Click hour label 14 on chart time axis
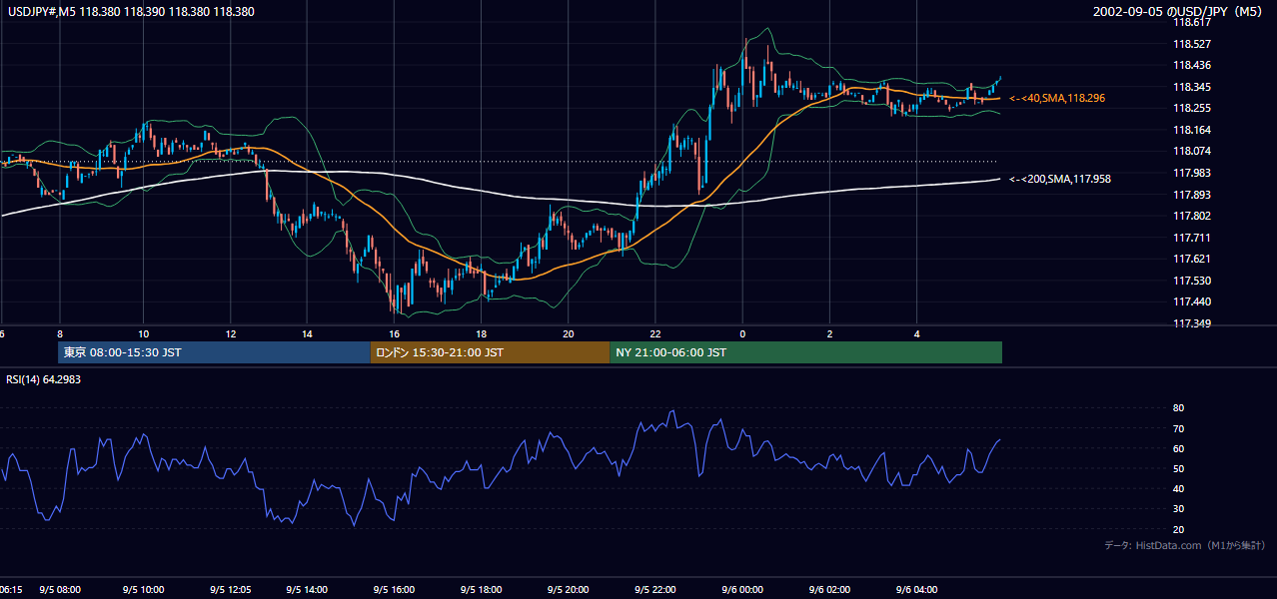Image resolution: width=1277 pixels, height=599 pixels. point(307,333)
